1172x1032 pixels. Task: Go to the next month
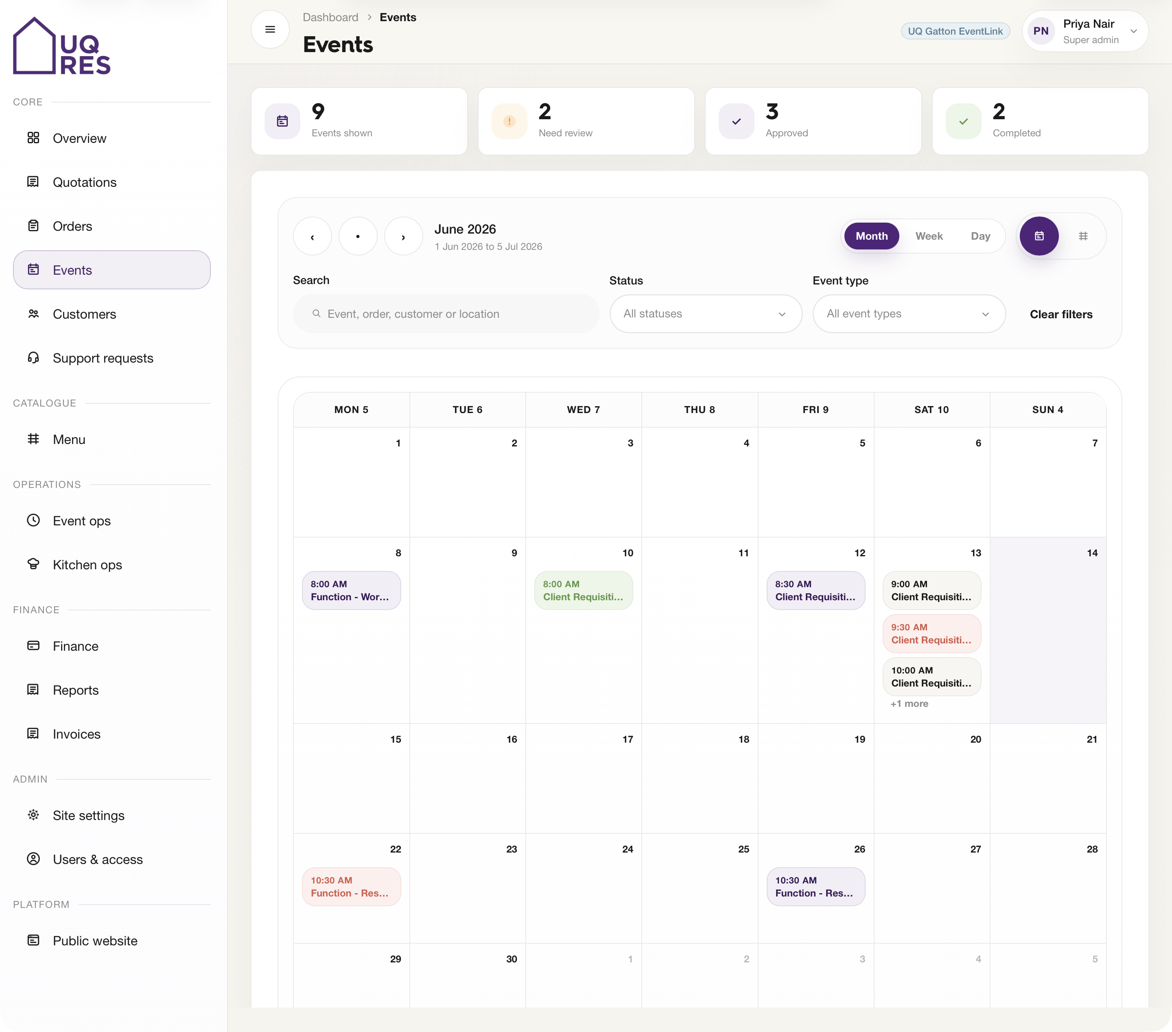(x=404, y=236)
